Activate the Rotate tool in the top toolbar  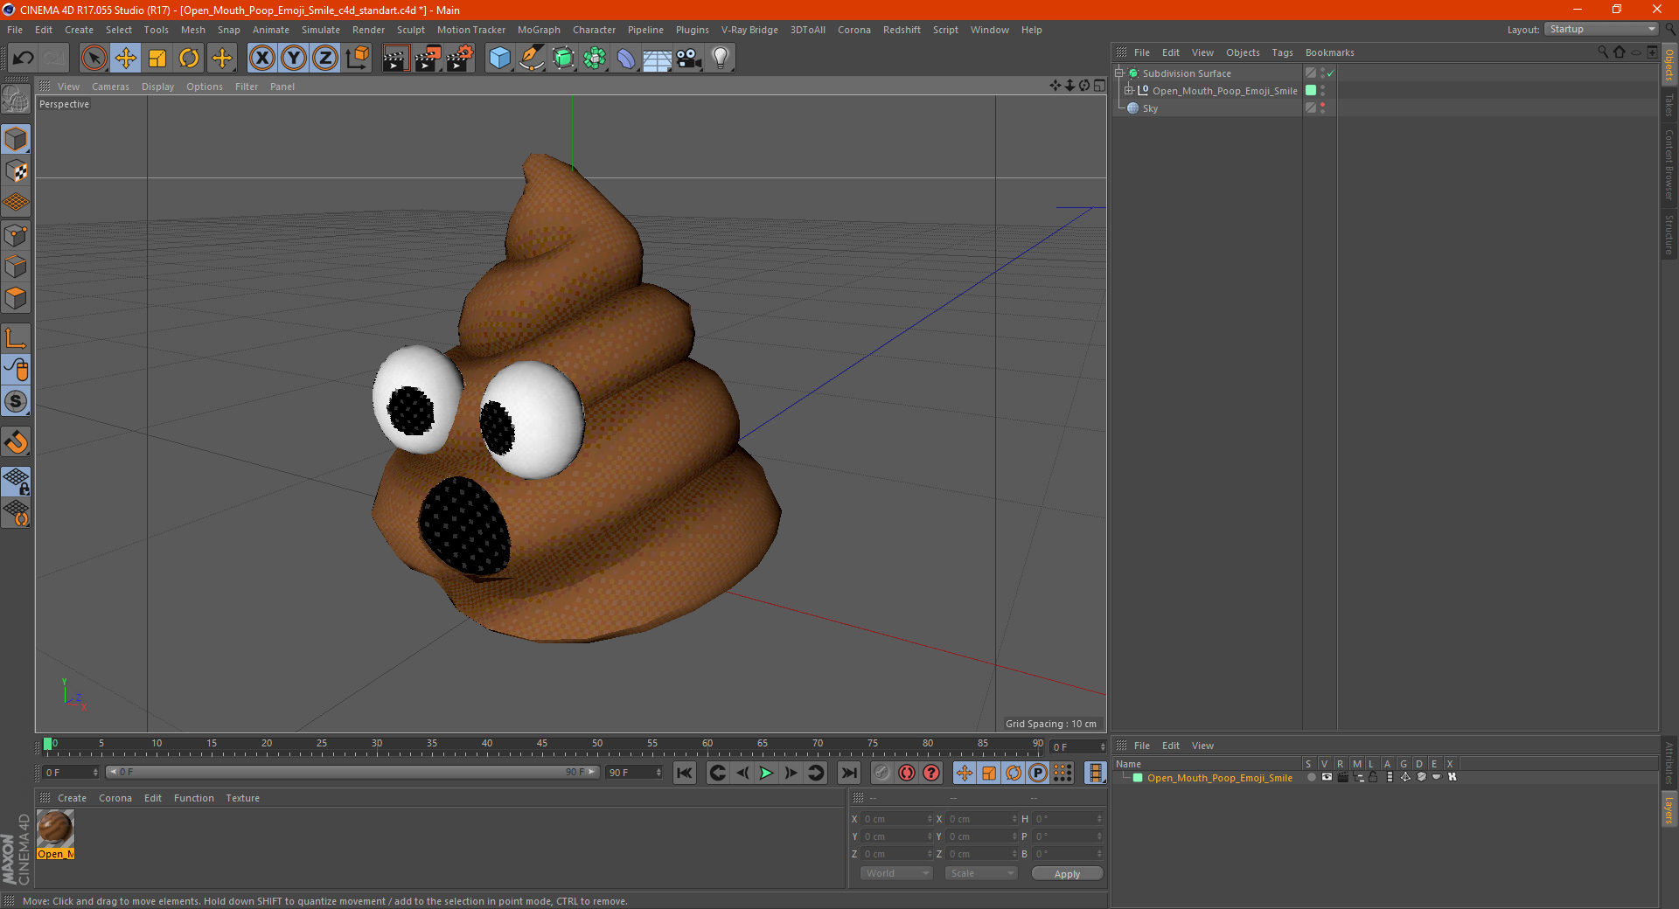(x=189, y=59)
